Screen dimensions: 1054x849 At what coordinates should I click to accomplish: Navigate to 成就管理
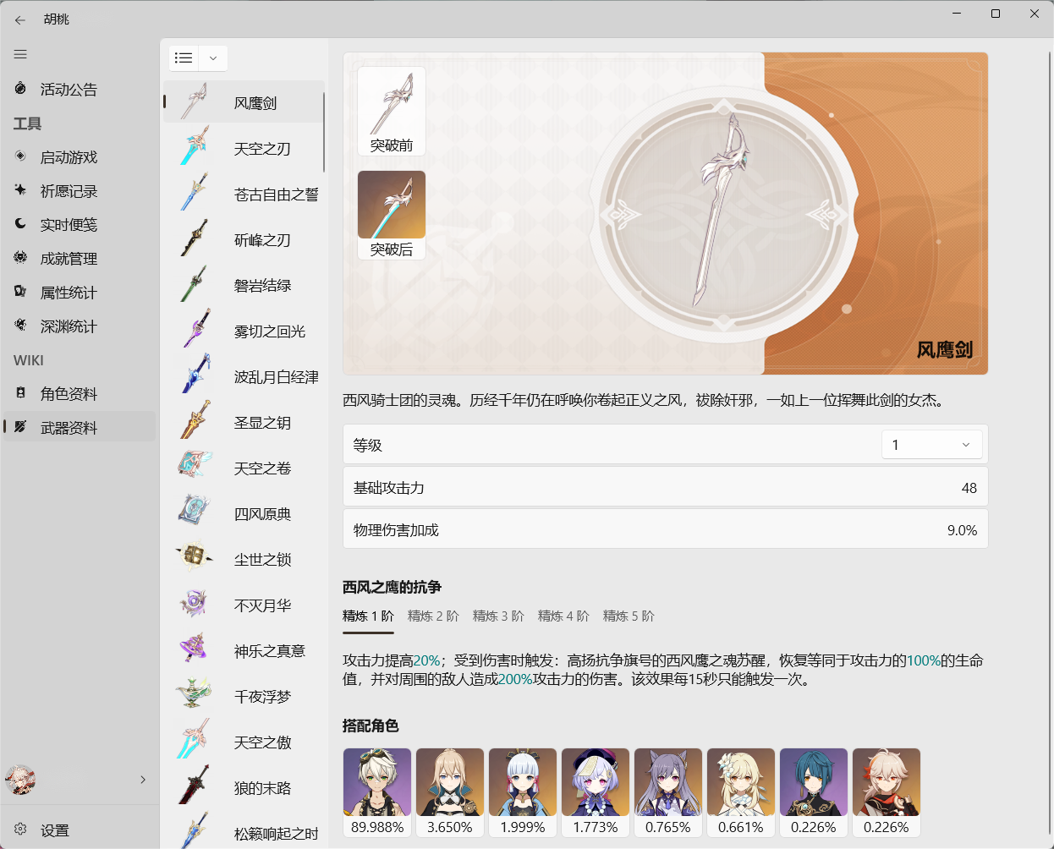tap(80, 259)
